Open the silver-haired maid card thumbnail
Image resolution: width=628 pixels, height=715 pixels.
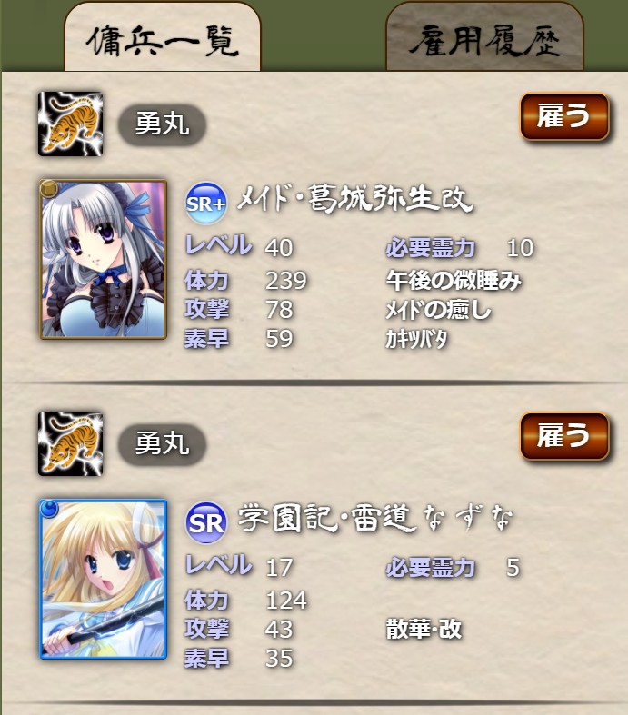[103, 260]
